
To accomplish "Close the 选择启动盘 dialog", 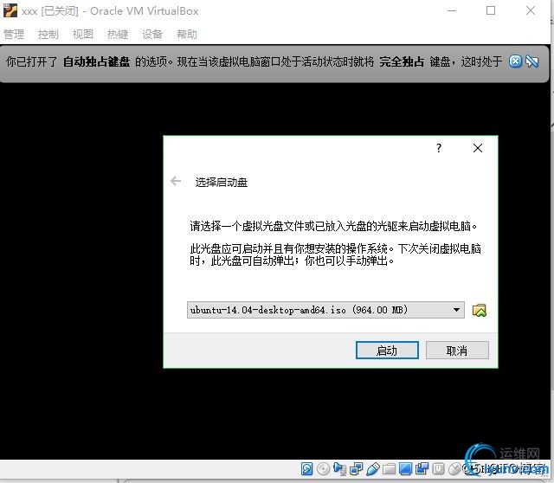I will pyautogui.click(x=478, y=148).
